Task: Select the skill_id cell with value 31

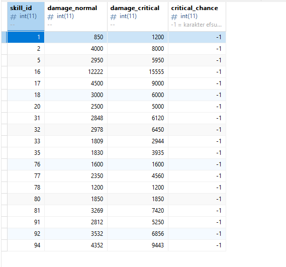Action: (x=26, y=118)
